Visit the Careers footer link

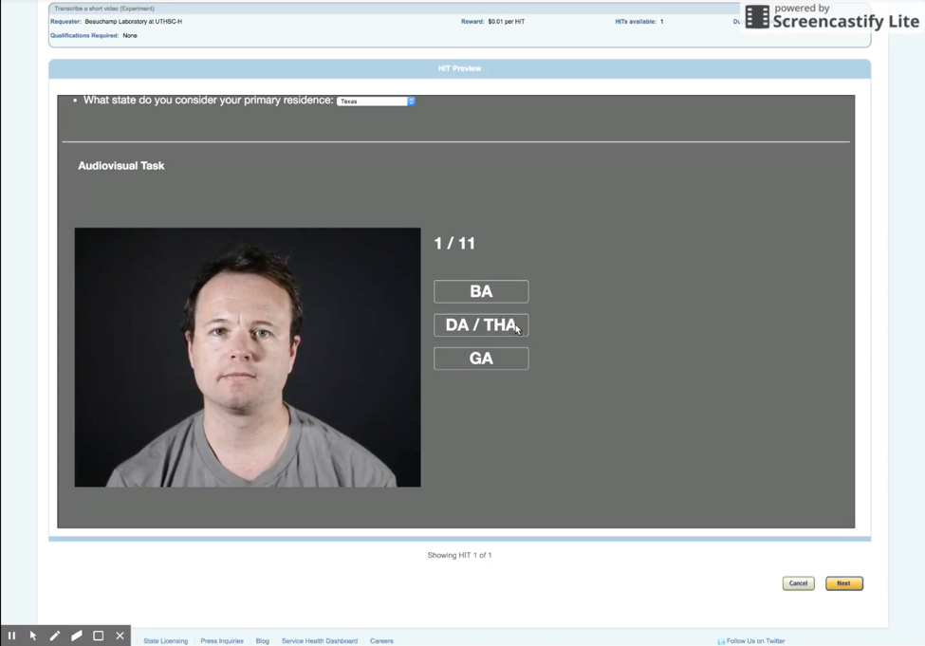pyautogui.click(x=381, y=641)
